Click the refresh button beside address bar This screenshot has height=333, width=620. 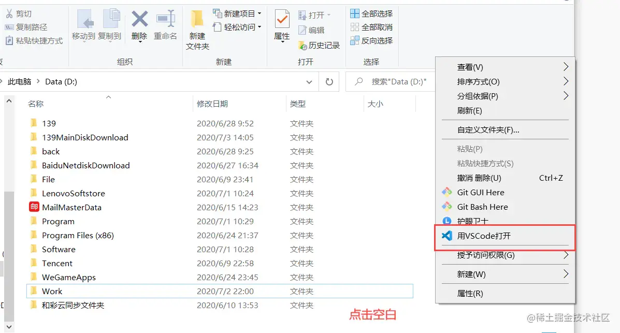(x=329, y=82)
